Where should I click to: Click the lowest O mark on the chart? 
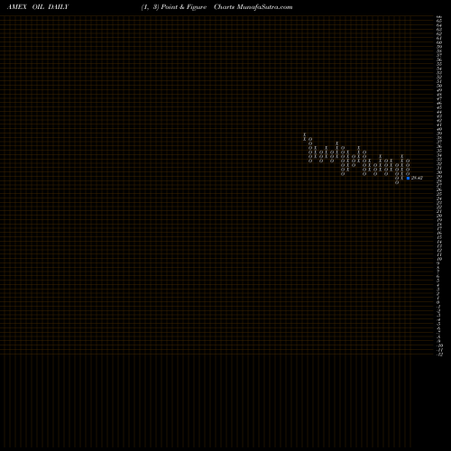[397, 182]
